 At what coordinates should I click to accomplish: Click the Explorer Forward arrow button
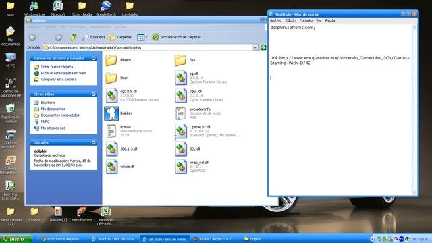[x=58, y=37]
